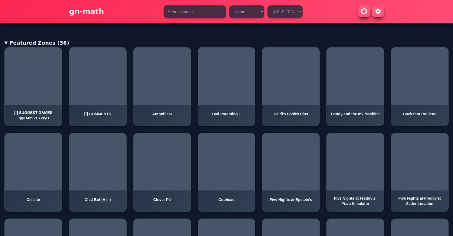453x236 pixels.
Task: Open the COMMENTS zone card
Action: 98,86
